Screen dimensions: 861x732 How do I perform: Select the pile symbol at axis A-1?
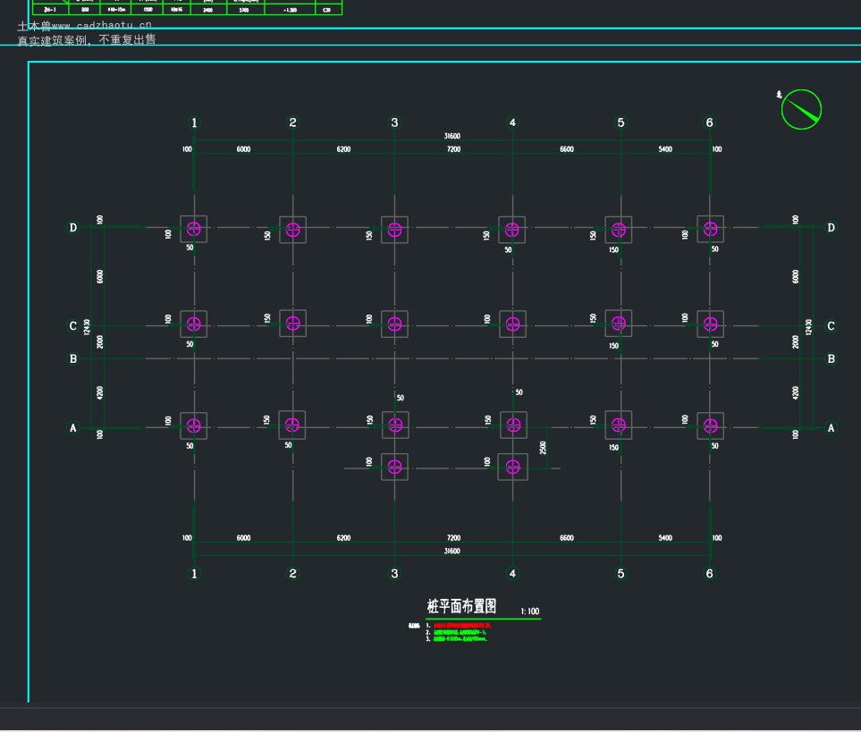(x=193, y=425)
